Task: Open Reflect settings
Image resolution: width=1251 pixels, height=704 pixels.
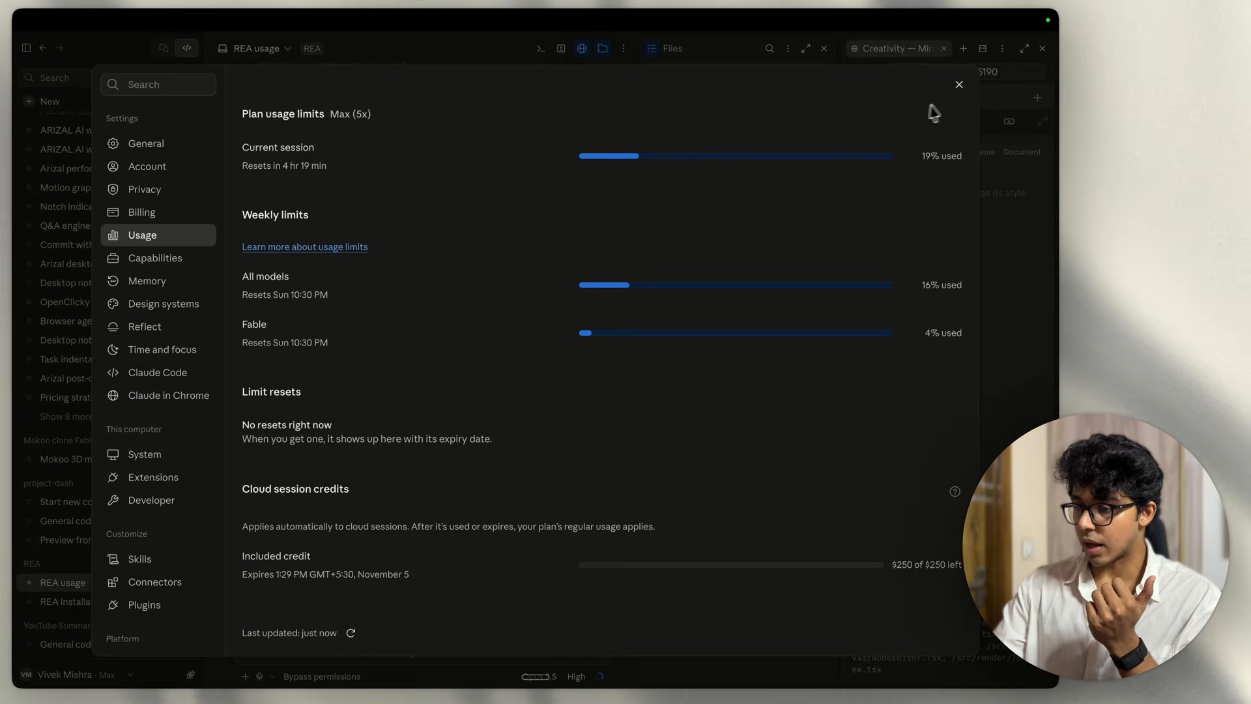Action: (x=158, y=327)
